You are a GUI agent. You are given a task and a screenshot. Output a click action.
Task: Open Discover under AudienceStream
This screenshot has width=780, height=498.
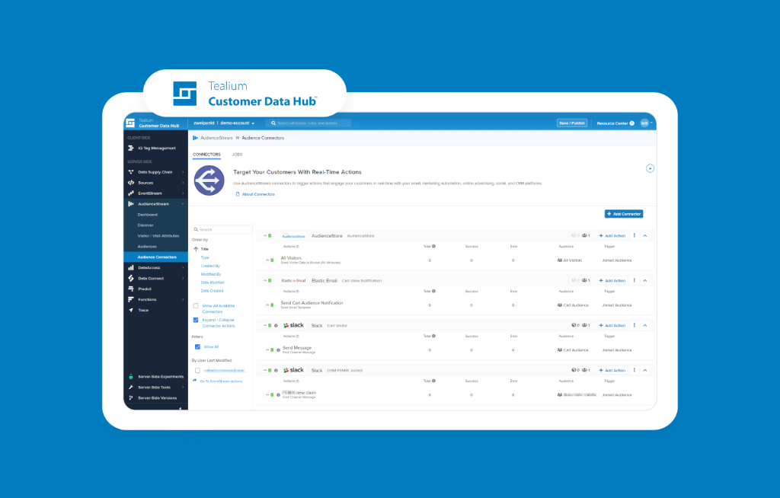tap(145, 225)
